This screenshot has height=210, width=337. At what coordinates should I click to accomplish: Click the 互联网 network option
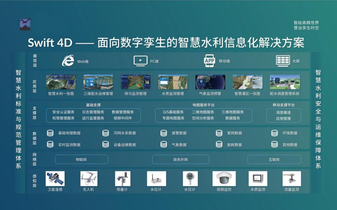[x=274, y=159]
